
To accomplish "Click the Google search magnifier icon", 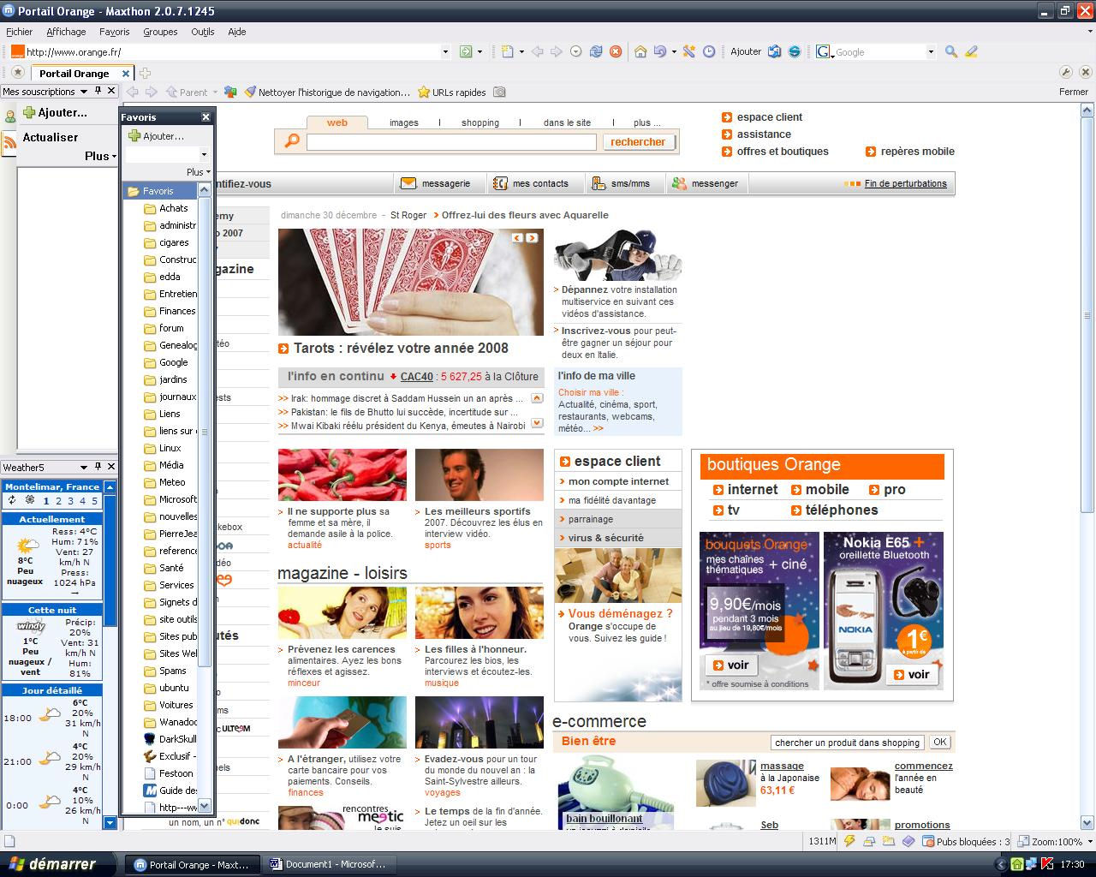I will 950,51.
